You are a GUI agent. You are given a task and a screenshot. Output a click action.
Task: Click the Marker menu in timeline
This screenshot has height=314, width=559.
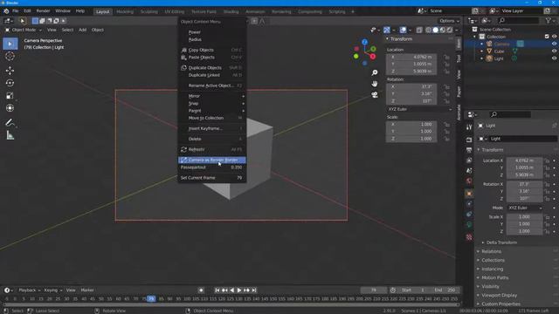tap(87, 290)
